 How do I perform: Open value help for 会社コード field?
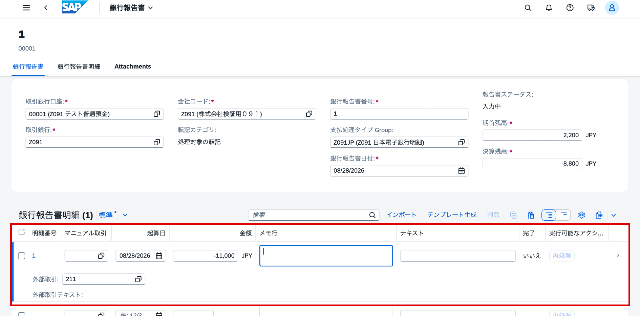tap(309, 114)
